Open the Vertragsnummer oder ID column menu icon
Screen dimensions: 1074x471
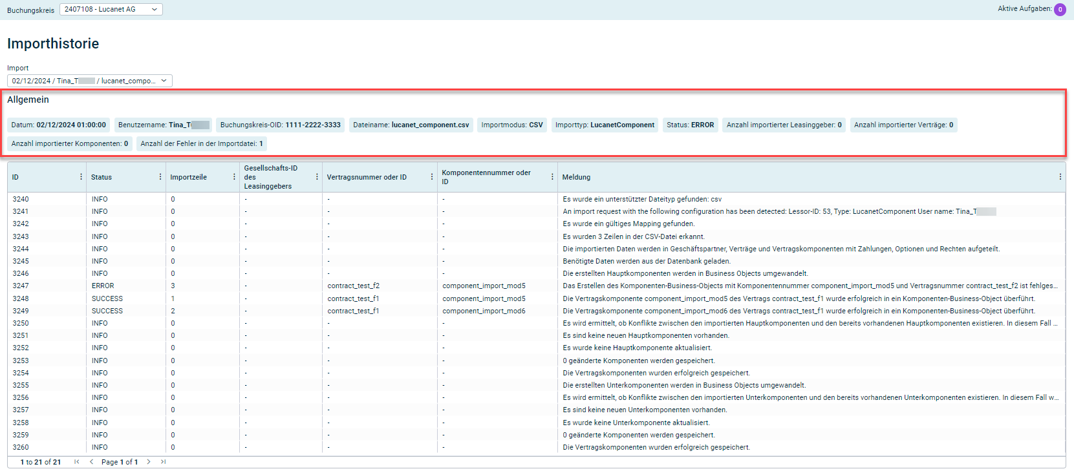(x=432, y=177)
